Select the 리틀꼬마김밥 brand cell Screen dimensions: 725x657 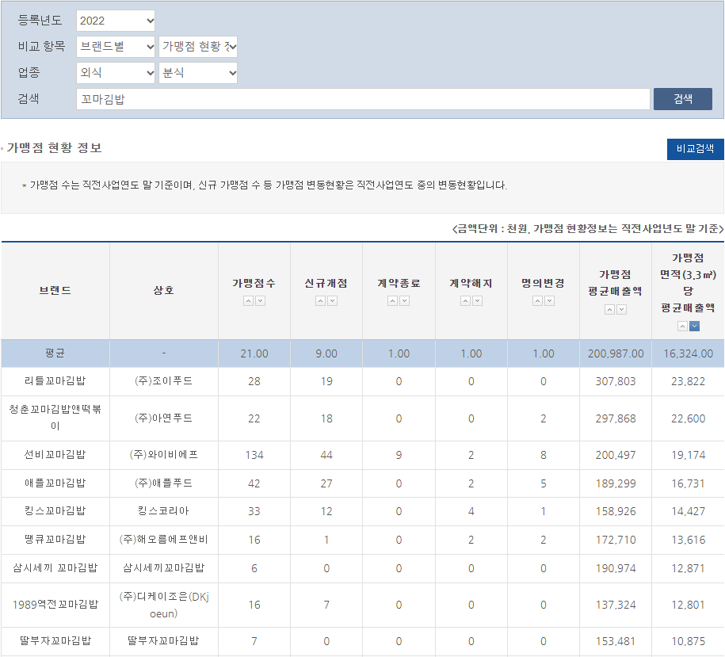click(55, 381)
